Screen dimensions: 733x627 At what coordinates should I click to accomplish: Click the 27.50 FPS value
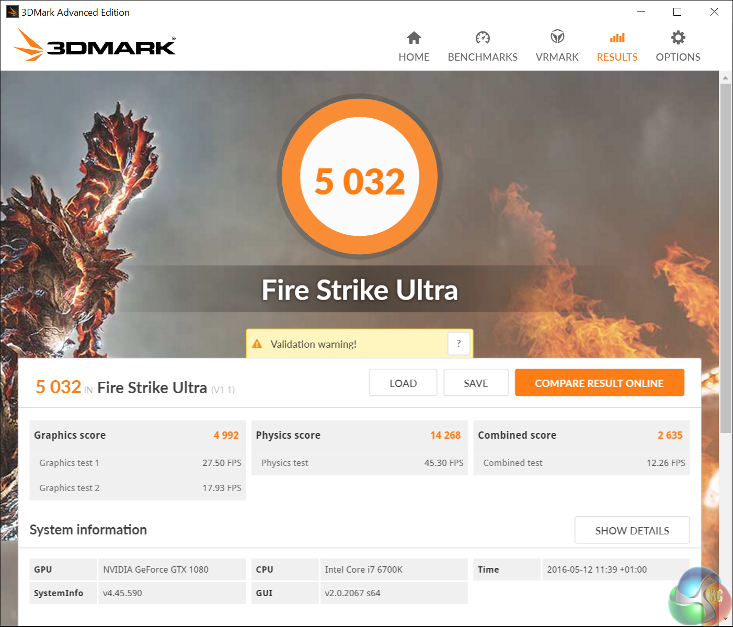(x=222, y=463)
